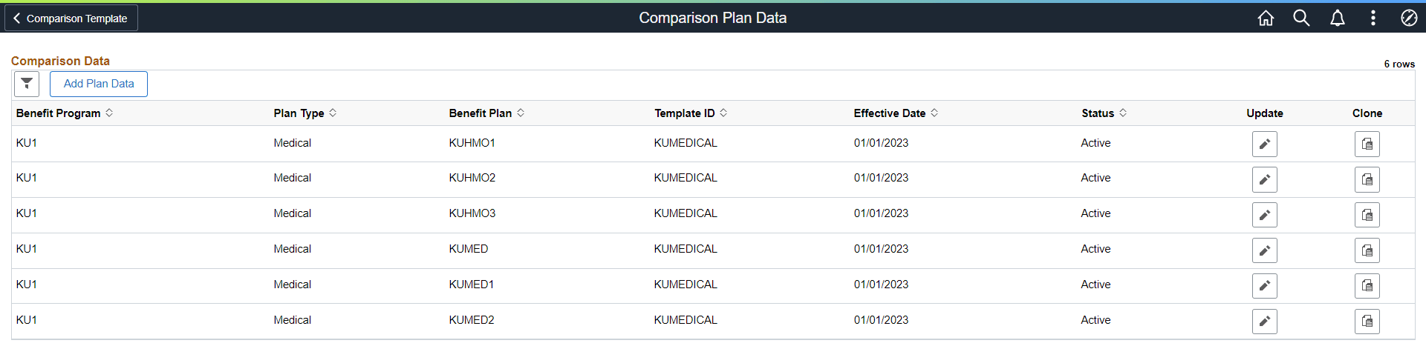Open the filter funnel for Comparison Data

[x=27, y=84]
